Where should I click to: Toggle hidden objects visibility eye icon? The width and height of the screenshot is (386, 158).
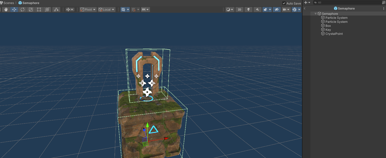276,10
